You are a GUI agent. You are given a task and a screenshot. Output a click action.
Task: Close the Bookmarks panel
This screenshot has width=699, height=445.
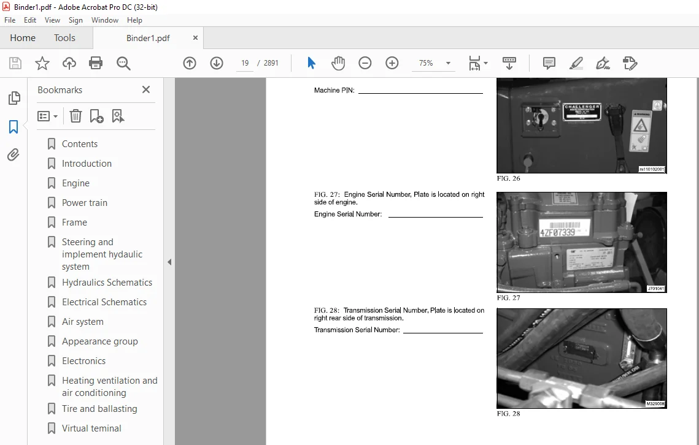[x=146, y=89]
